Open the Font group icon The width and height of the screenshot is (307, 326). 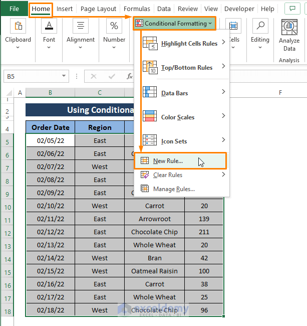[49, 26]
